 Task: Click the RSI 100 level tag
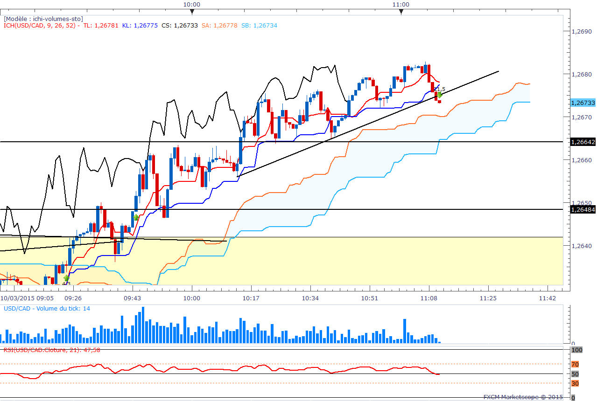click(576, 350)
